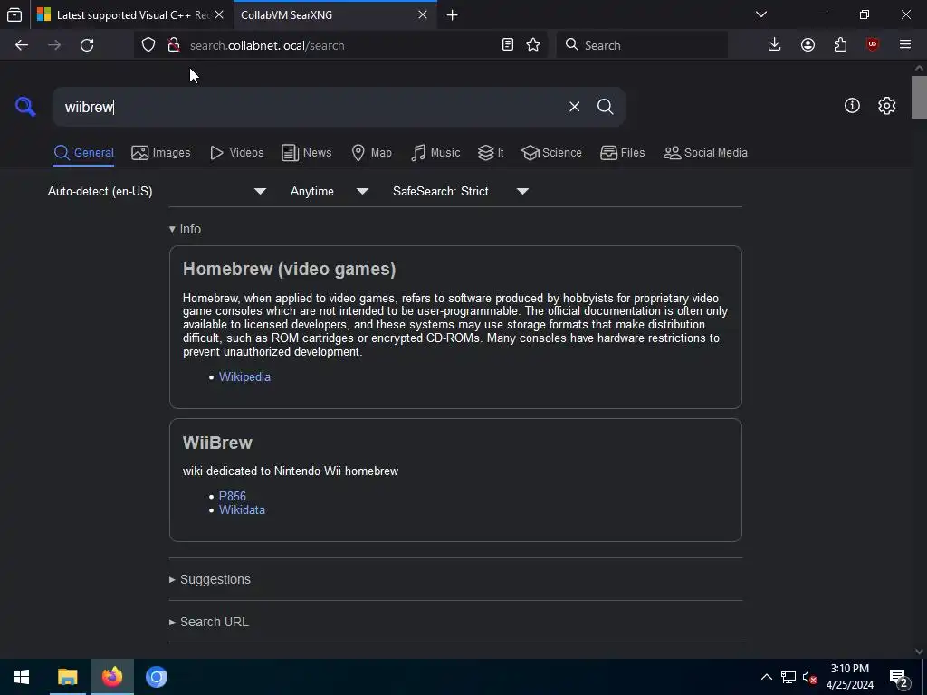The height and width of the screenshot is (695, 927).
Task: Open the SafeSearch: Strict dropdown
Action: pyautogui.click(x=461, y=192)
